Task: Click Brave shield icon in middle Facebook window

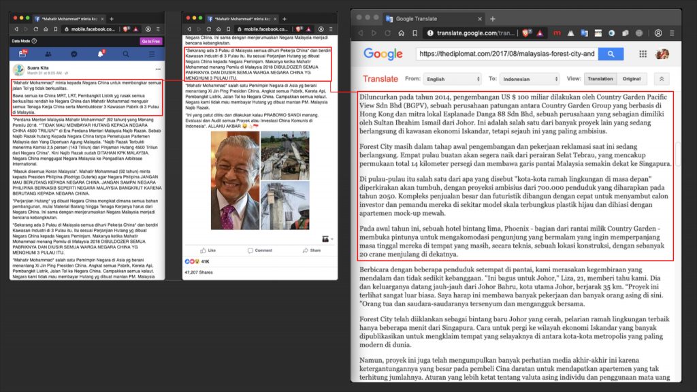Action: (299, 29)
